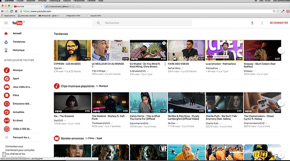Open Historique hourglass icon in sidebar
This screenshot has width=290, height=161.
click(6, 50)
